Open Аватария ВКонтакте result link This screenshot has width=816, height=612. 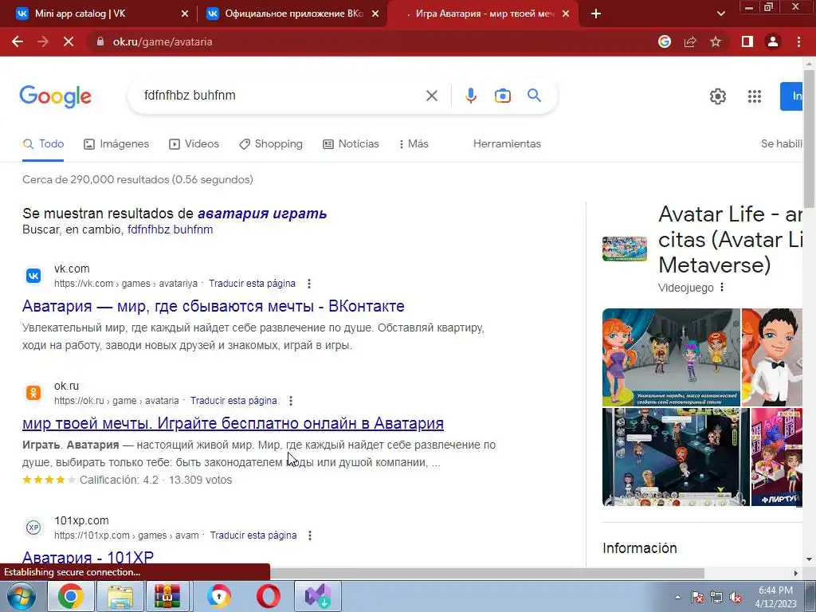pyautogui.click(x=214, y=306)
